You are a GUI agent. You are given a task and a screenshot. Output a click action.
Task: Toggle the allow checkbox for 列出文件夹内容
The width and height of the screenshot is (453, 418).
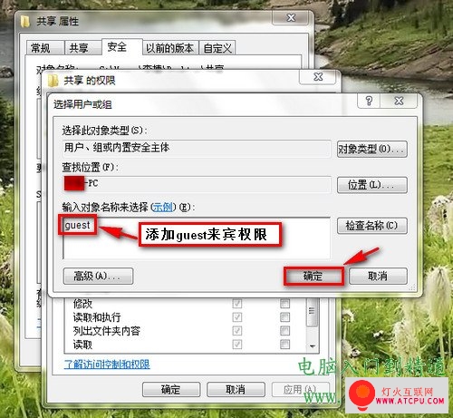(237, 331)
